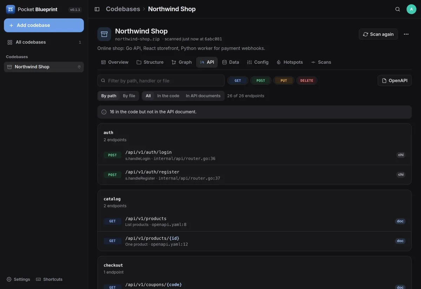Toggle GET method filter
Image resolution: width=421 pixels, height=289 pixels.
tap(238, 81)
